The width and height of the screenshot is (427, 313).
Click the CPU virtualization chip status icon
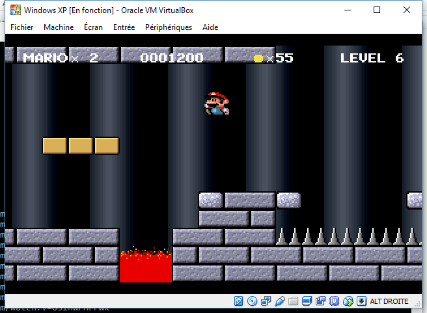click(x=334, y=301)
